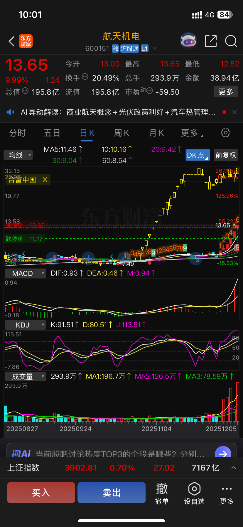This screenshot has height=527, width=243.
Task: Open the AI异动解读 news text
Action: coord(118,112)
